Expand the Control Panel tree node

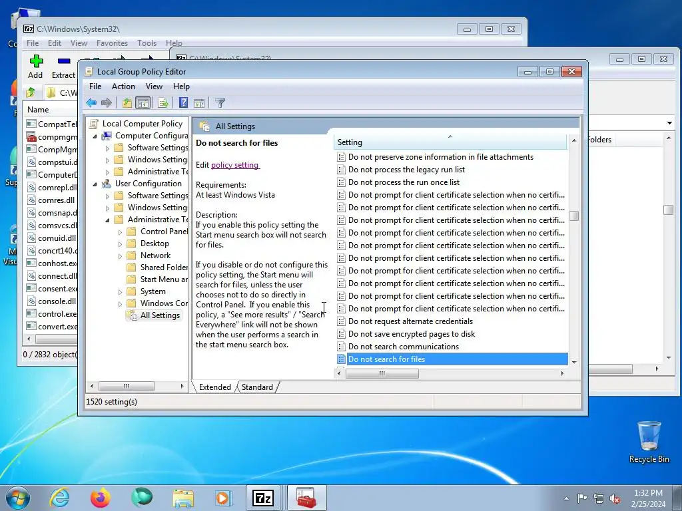pos(120,232)
